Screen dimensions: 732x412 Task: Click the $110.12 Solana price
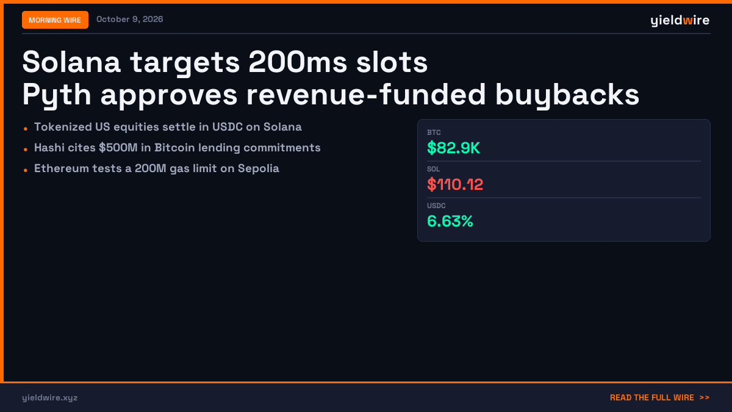(x=455, y=184)
